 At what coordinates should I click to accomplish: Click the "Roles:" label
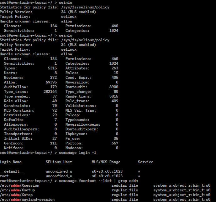[72, 73]
